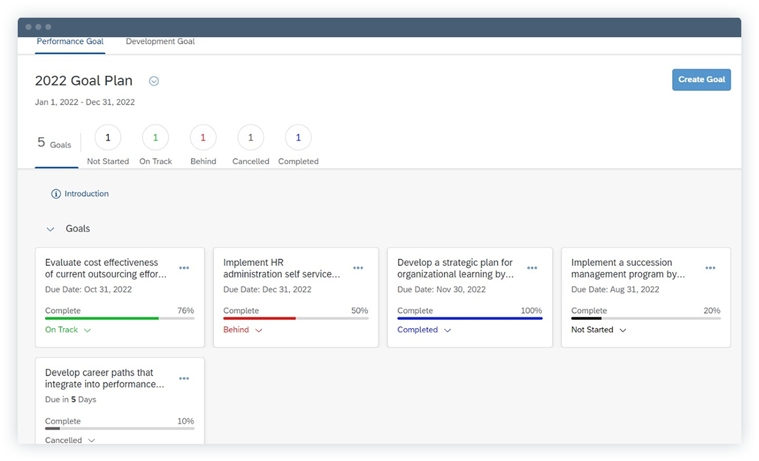This screenshot has height=461, width=759.
Task: Switch to the Development Goal tab
Action: click(160, 41)
